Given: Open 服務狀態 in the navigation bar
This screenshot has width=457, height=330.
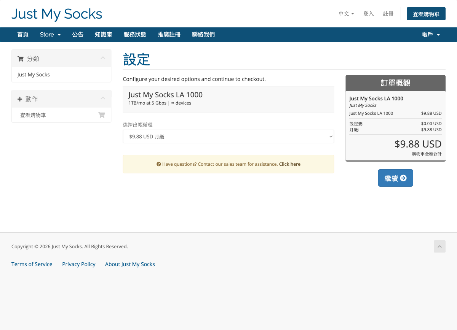Looking at the screenshot, I should tap(135, 35).
